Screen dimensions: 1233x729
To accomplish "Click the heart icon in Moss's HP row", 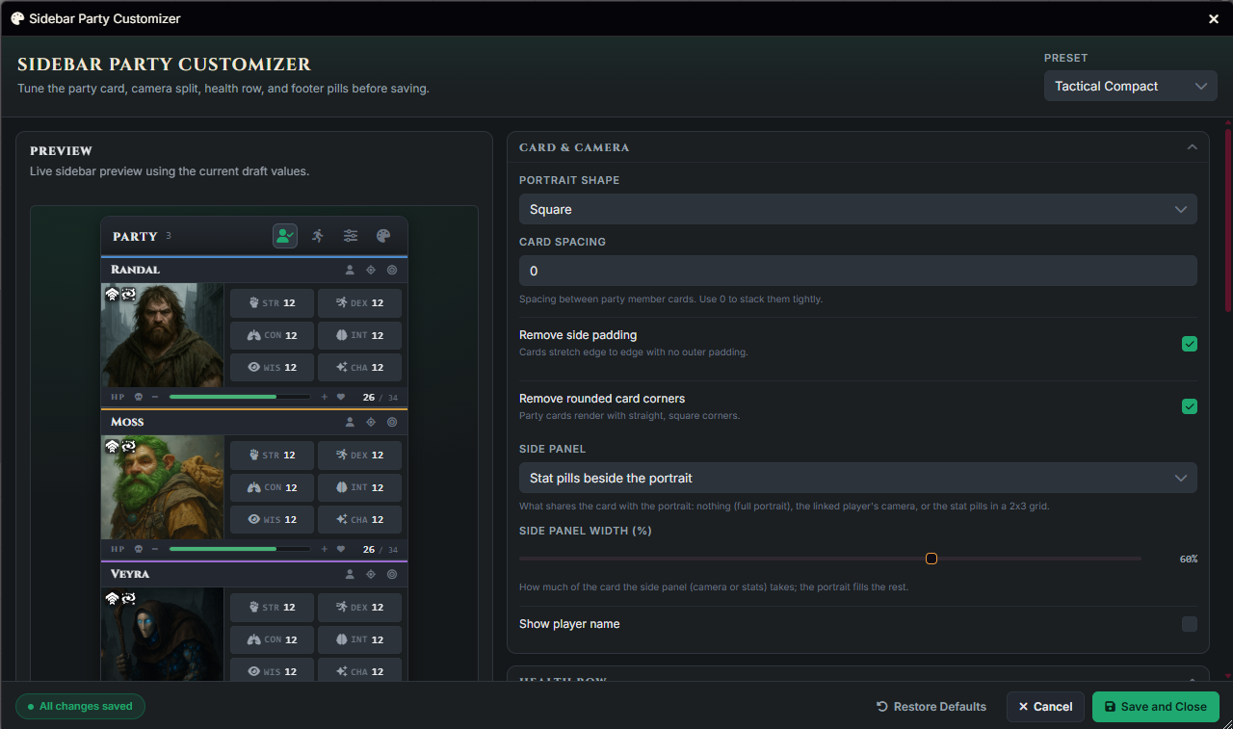I will pos(341,549).
